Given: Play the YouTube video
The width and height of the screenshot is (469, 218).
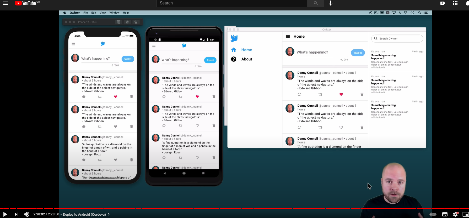Looking at the screenshot, I should pyautogui.click(x=5, y=214).
